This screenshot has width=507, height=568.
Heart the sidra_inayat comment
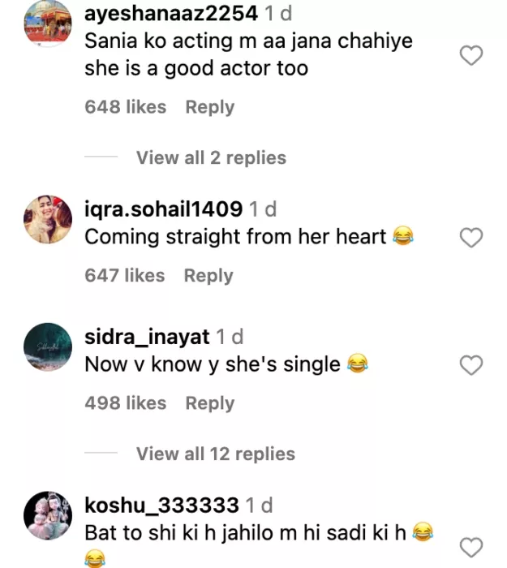[x=471, y=366]
